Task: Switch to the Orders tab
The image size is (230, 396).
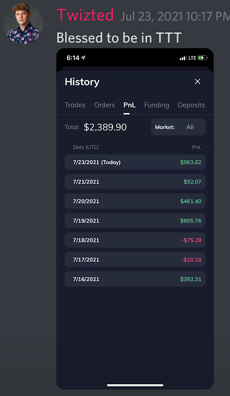Action: coord(104,105)
